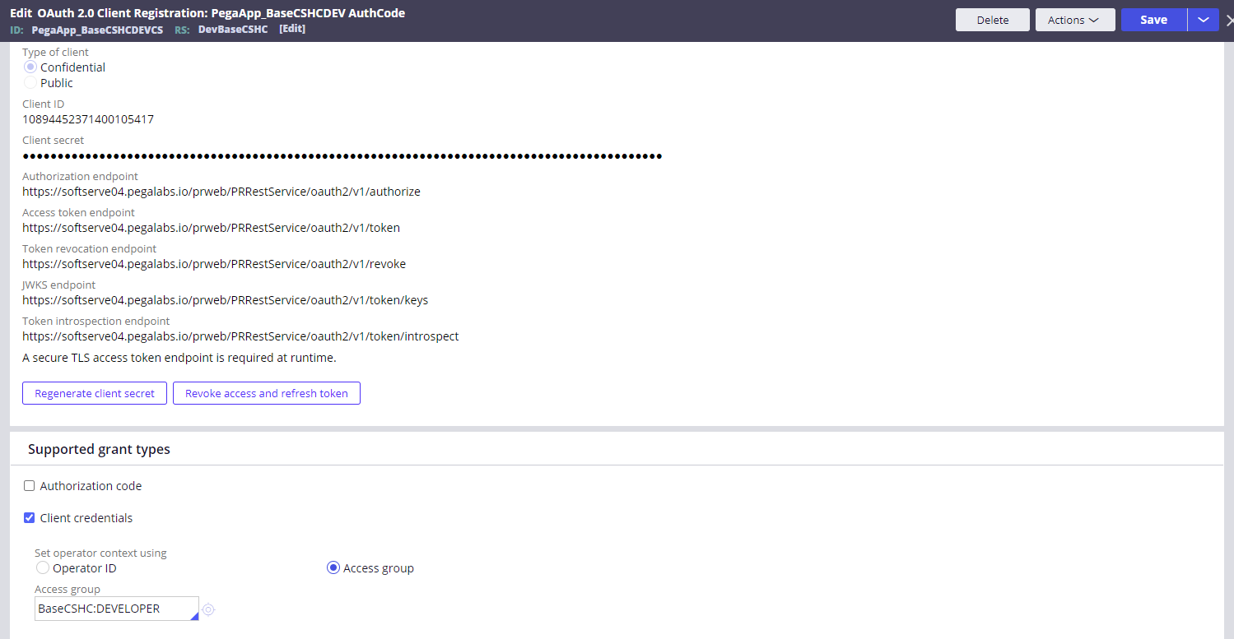Click the masked Client secret value
1234x639 pixels.
pos(342,155)
